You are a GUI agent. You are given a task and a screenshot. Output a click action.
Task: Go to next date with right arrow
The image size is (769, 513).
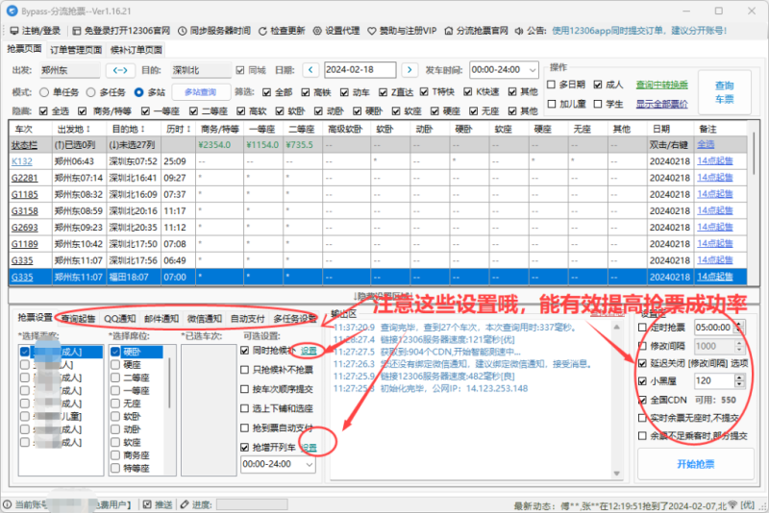pos(409,70)
